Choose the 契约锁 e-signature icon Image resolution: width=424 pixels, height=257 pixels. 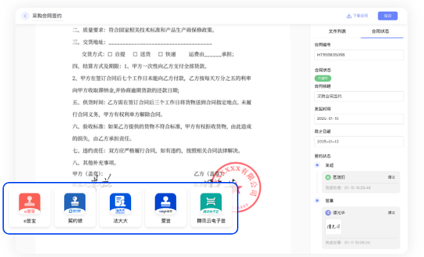coord(75,204)
